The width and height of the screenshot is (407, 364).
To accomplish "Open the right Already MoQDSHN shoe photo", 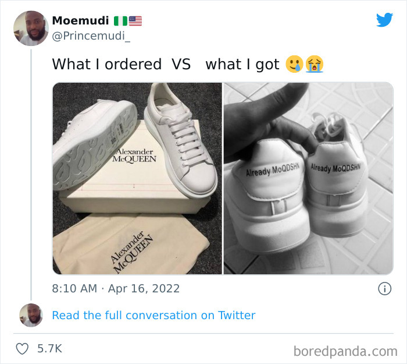I will [308, 178].
